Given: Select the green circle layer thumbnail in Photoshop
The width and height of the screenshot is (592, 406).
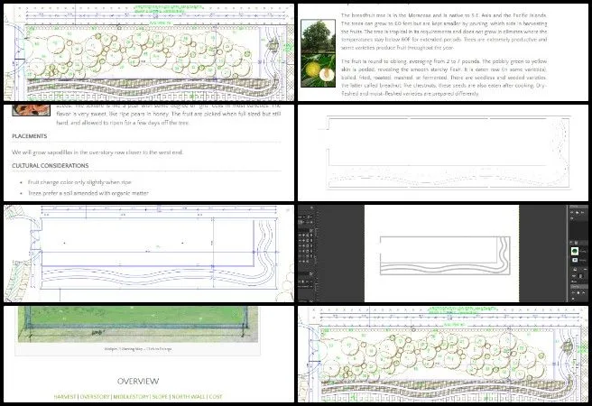Looking at the screenshot, I should (x=575, y=252).
